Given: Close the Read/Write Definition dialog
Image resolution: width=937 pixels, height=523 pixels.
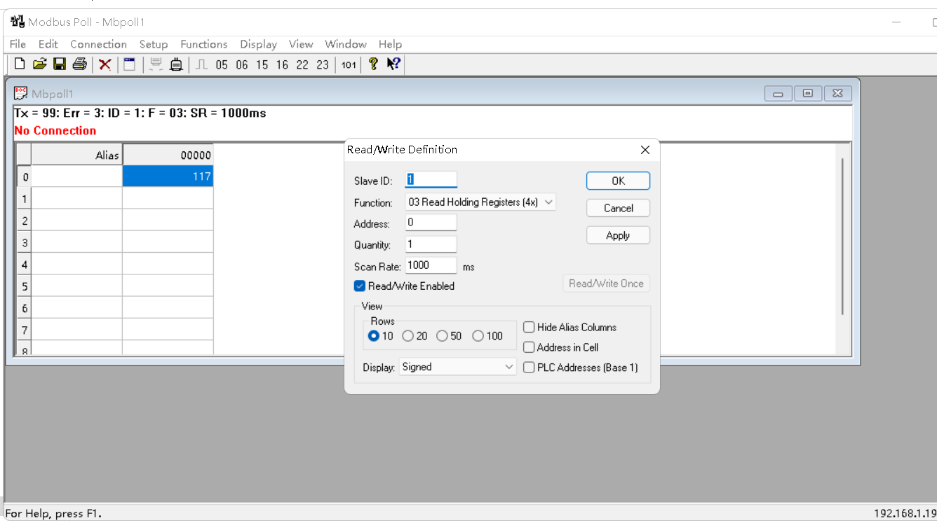Looking at the screenshot, I should [645, 150].
